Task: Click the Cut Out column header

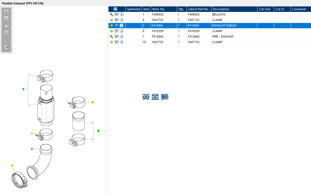Action: tap(266, 9)
